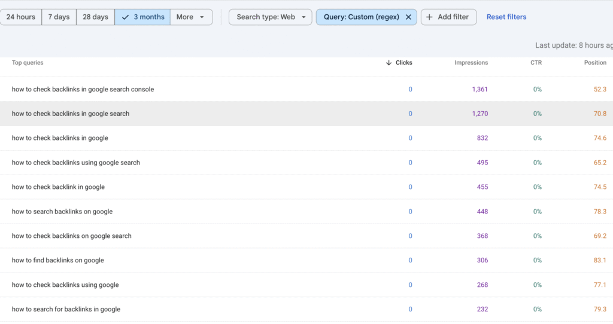Click the Reset filters link
This screenshot has width=613, height=324.
tap(506, 17)
